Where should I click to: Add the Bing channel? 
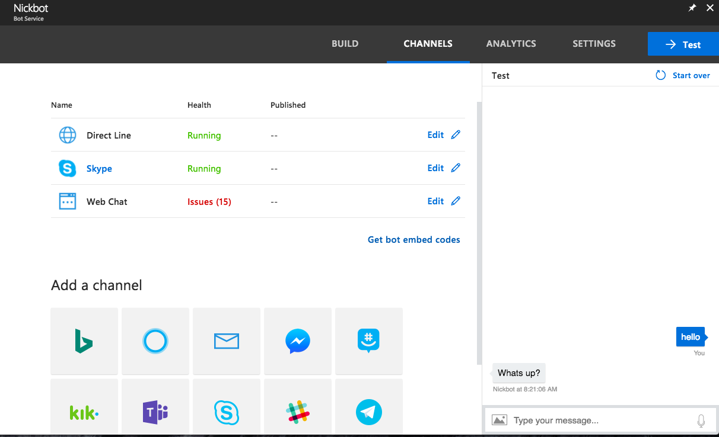(x=84, y=341)
